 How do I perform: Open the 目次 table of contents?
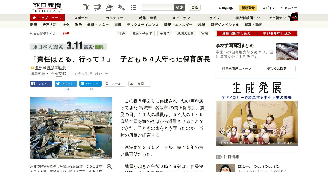tap(195, 7)
